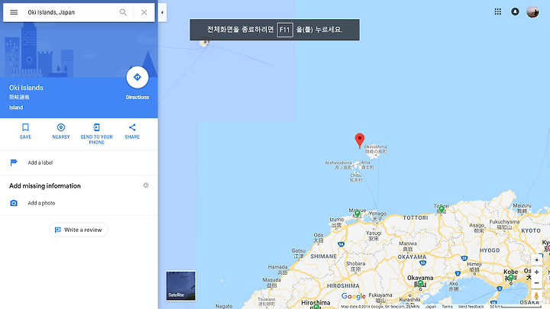Open the Google account avatar
Viewport: 550px width, 309px height.
[x=532, y=12]
